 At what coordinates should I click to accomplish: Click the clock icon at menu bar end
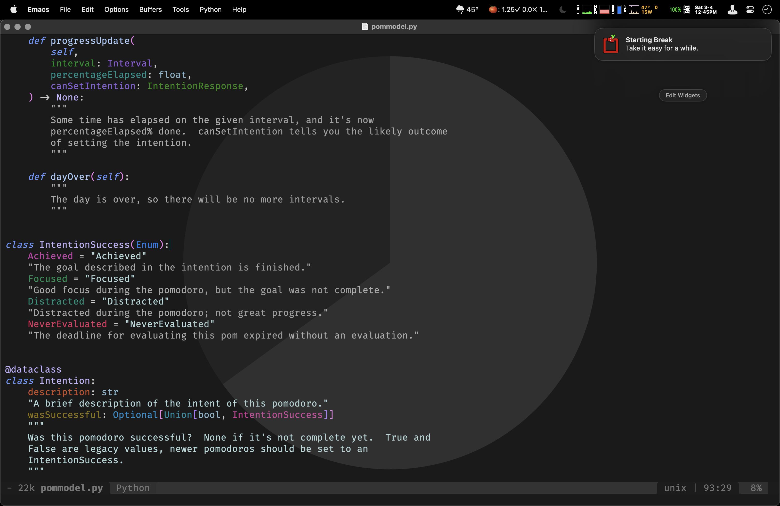[767, 10]
